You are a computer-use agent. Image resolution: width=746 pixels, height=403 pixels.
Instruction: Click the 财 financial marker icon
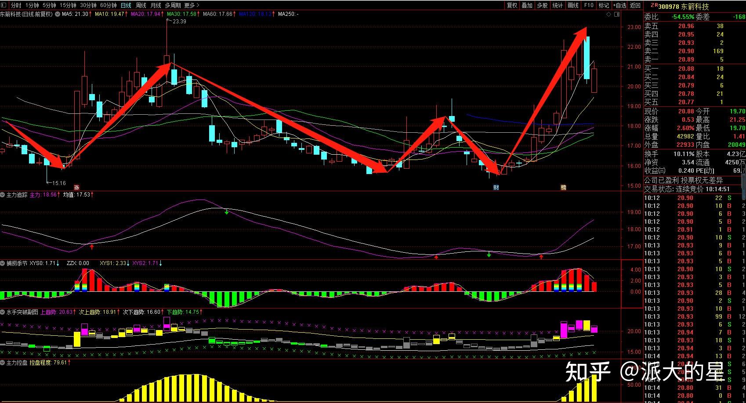[496, 188]
